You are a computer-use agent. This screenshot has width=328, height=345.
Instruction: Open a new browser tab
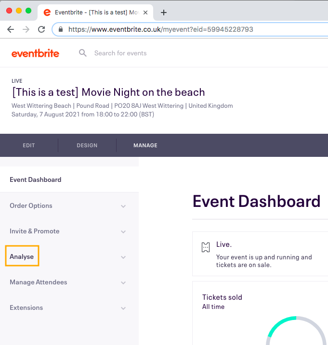pos(164,13)
